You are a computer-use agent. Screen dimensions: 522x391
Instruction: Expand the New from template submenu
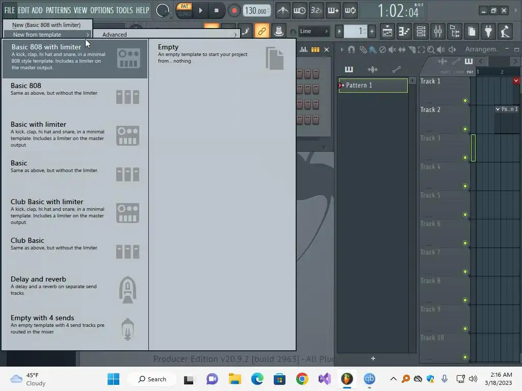point(47,35)
